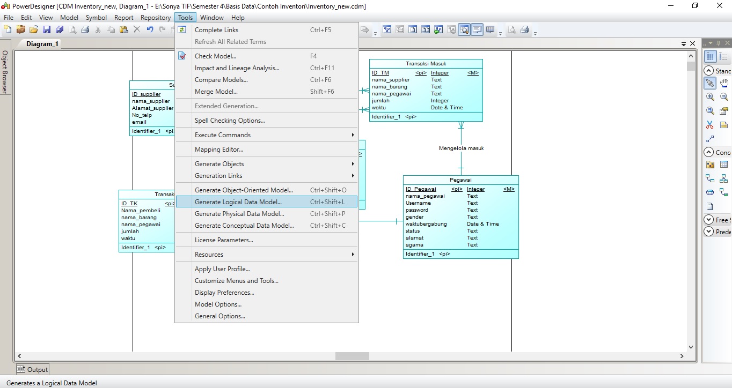
Task: Open the Window menu
Action: (211, 17)
